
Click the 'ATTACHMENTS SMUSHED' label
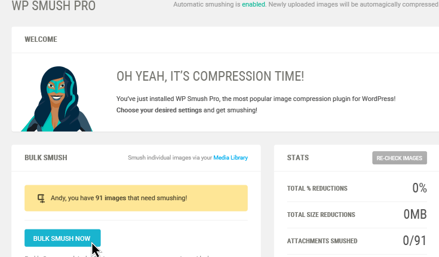[x=323, y=241]
